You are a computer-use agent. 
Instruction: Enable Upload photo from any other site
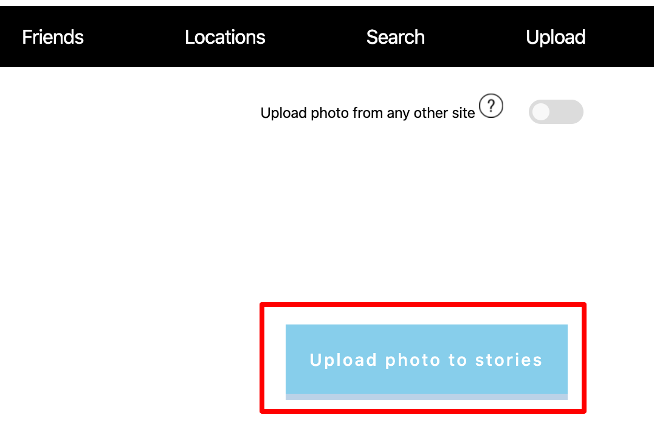pos(556,112)
